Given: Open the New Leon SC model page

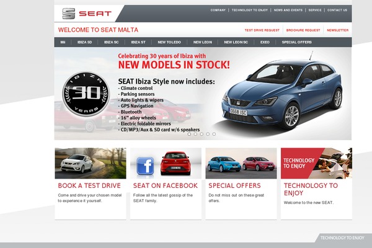Looking at the screenshot, I should [236, 42].
